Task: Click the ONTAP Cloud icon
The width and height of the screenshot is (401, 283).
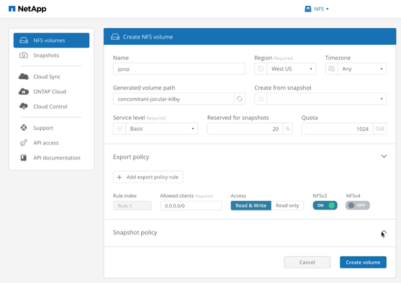Action: [24, 92]
